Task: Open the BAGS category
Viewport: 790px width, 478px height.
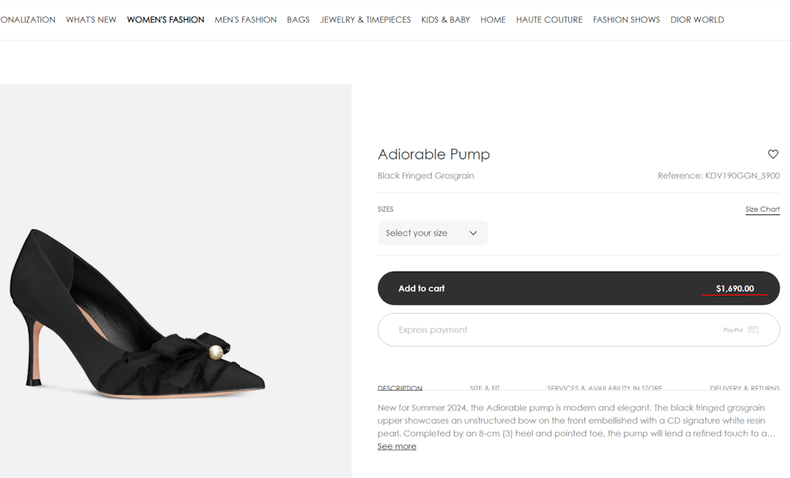Action: click(x=298, y=20)
